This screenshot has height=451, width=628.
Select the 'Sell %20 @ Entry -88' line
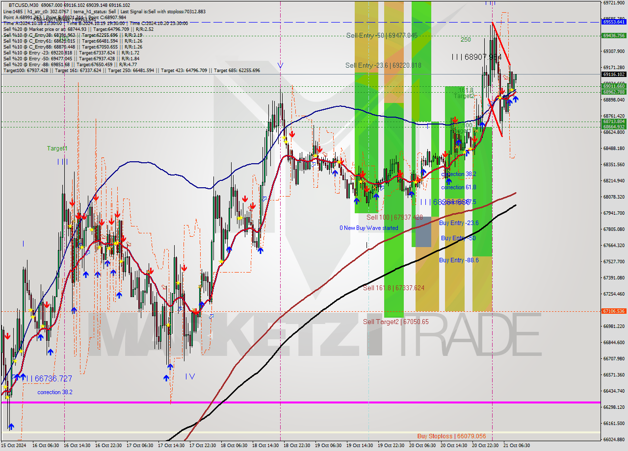point(70,64)
